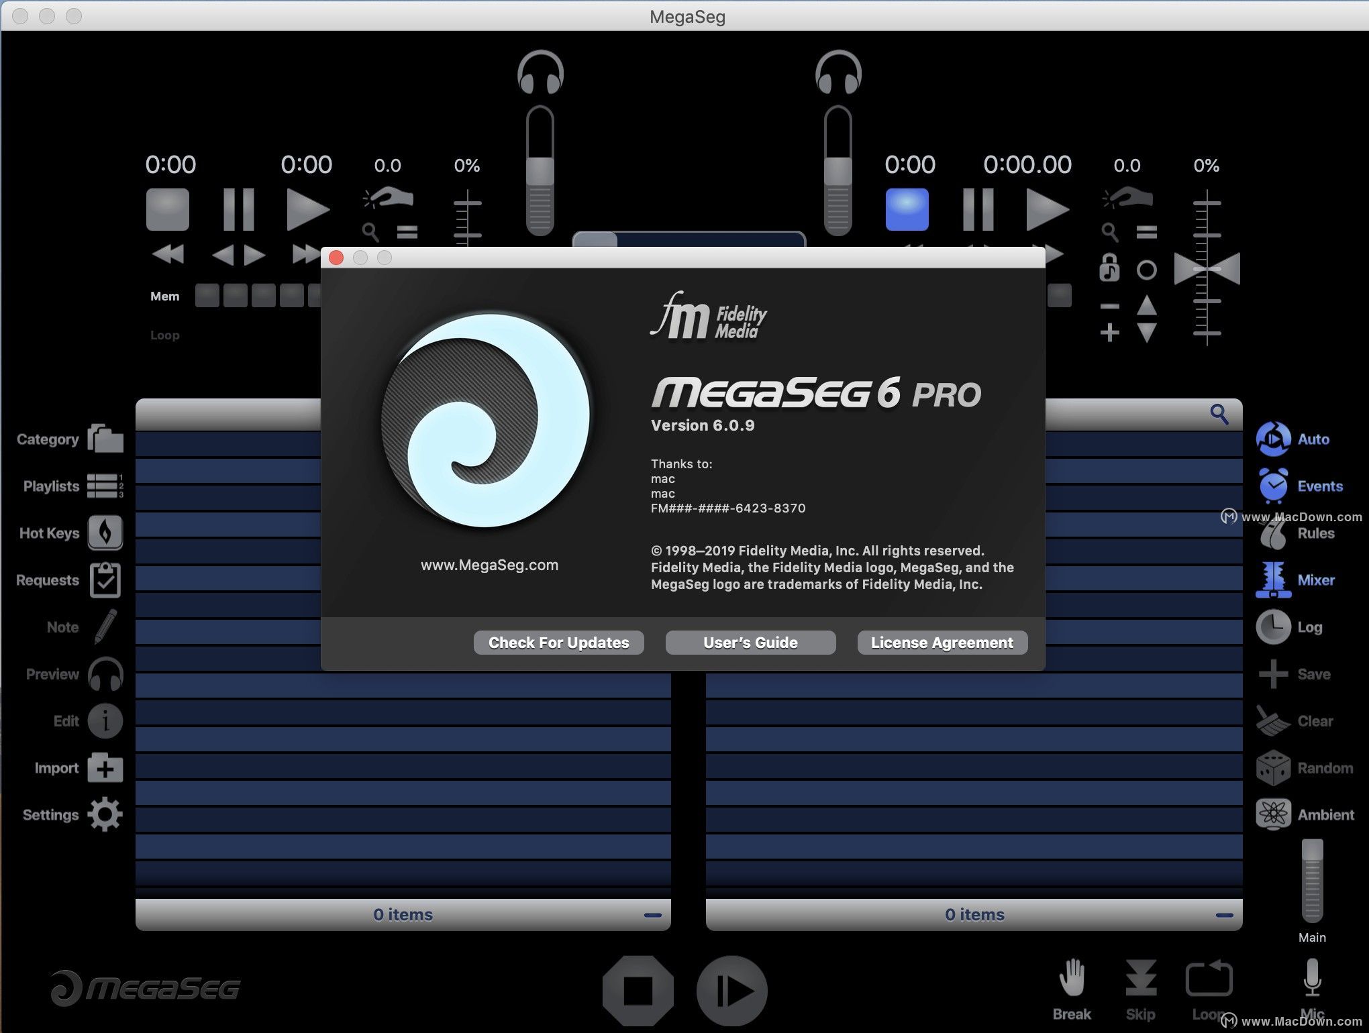Open the Edit info icon

point(105,720)
